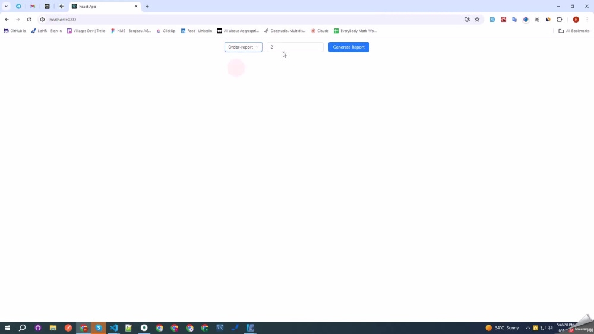Show hidden system tray icons
The height and width of the screenshot is (334, 594).
527,327
